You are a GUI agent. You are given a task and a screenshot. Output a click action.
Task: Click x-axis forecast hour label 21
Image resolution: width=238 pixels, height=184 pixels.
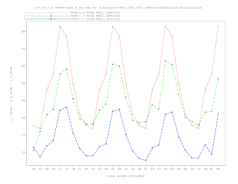80,169
